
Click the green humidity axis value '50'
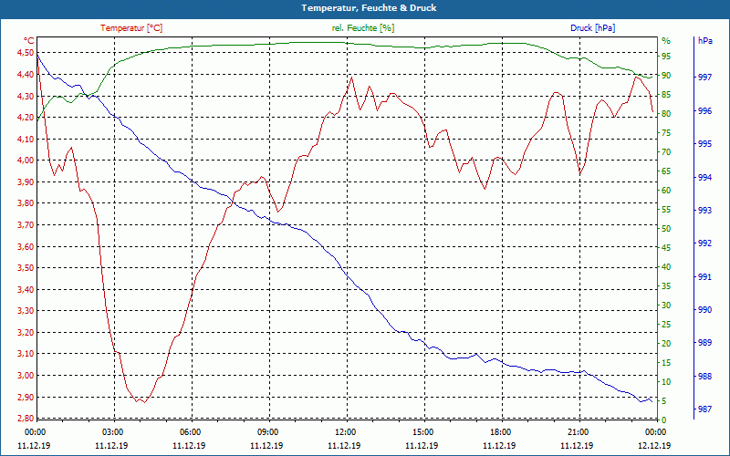pos(666,229)
